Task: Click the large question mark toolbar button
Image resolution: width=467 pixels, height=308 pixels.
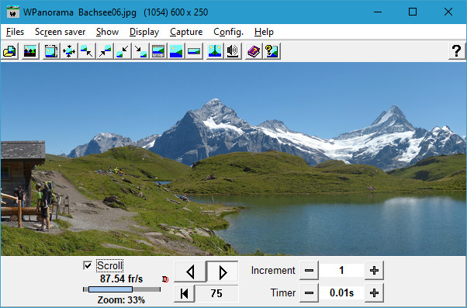Action: (x=457, y=51)
